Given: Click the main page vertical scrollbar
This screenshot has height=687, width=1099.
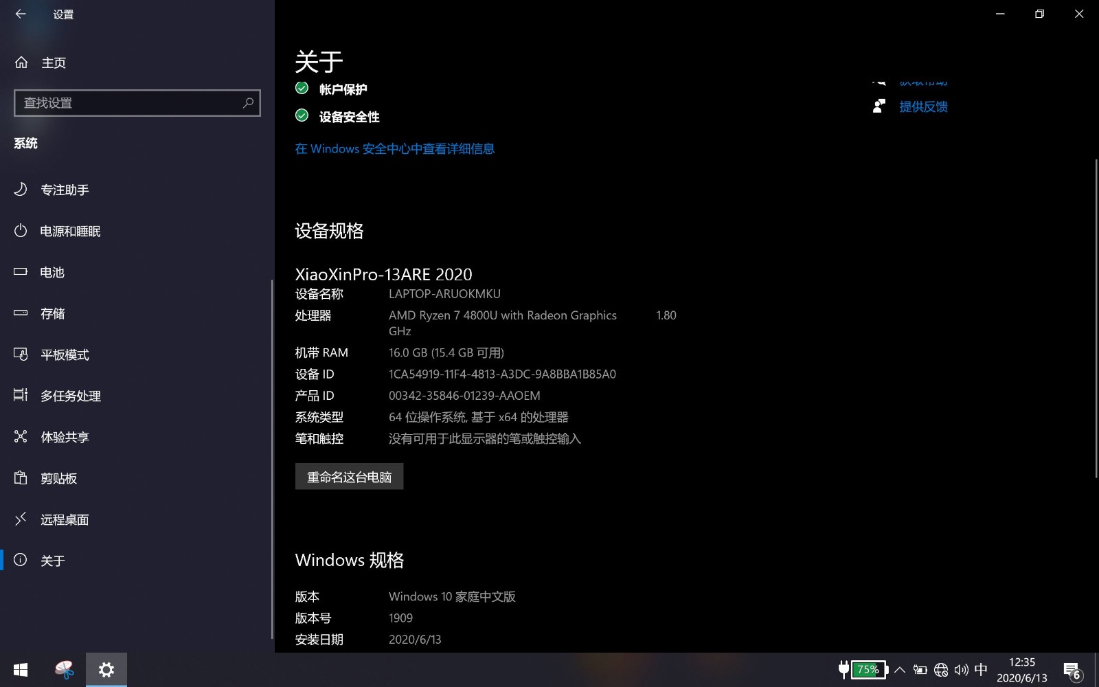Looking at the screenshot, I should (x=1096, y=318).
